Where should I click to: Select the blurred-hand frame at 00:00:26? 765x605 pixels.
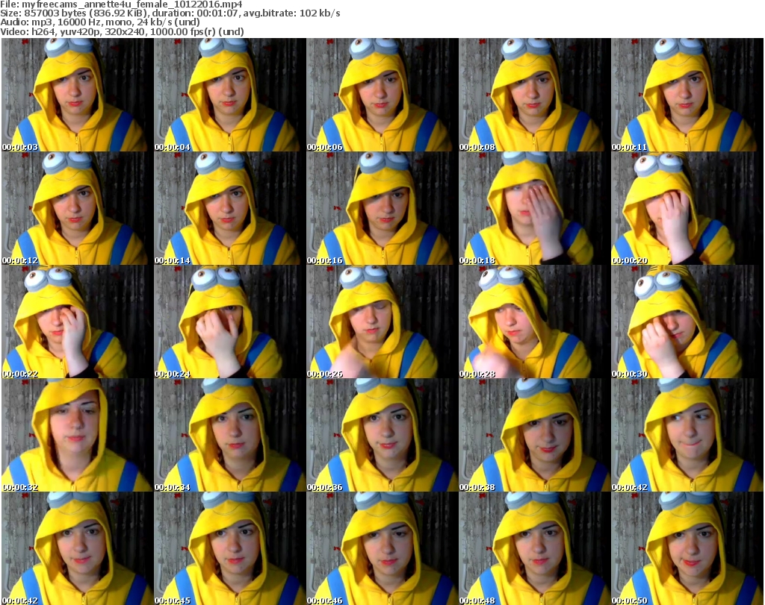point(382,322)
